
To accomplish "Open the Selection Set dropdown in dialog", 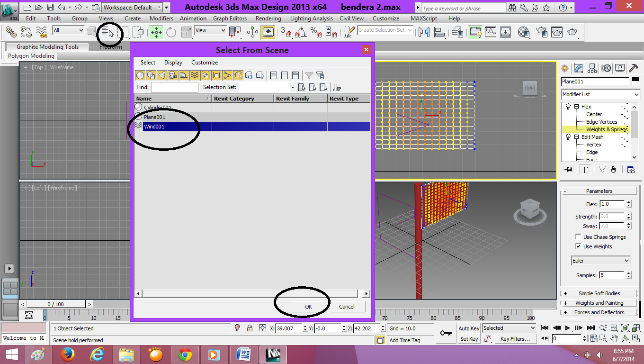I will click(x=293, y=87).
